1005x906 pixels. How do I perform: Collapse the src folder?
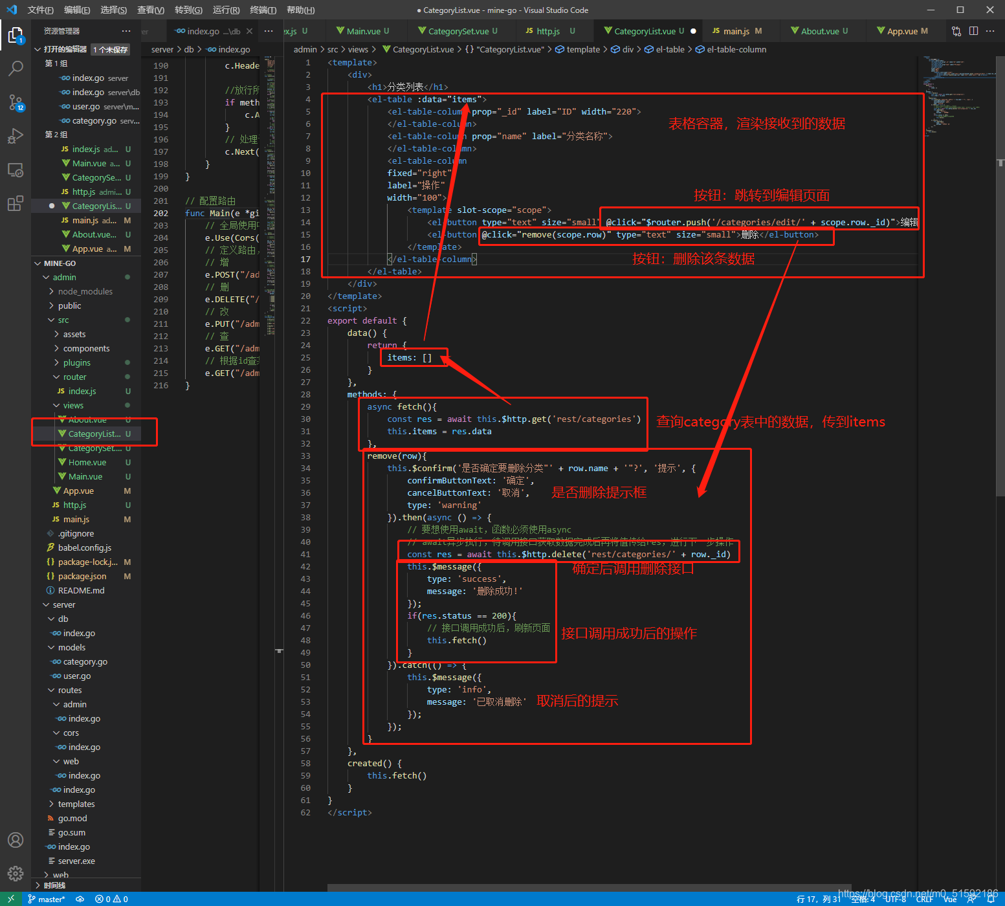(63, 320)
